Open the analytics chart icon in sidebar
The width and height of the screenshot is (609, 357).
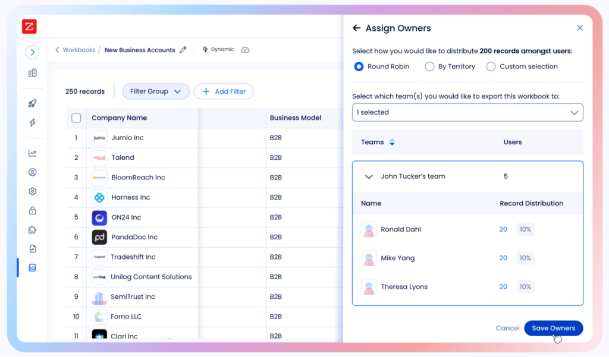(x=32, y=153)
